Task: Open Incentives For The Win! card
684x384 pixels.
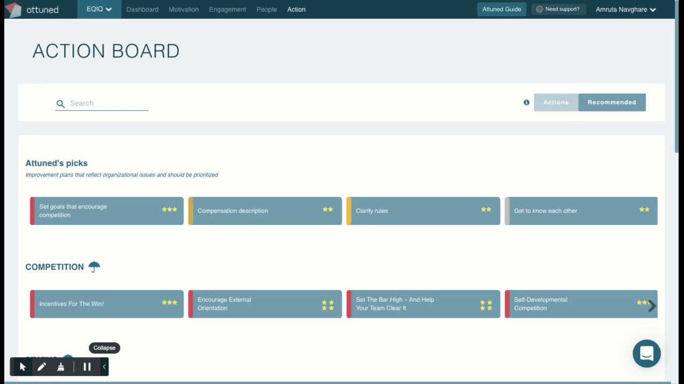Action: pos(107,304)
